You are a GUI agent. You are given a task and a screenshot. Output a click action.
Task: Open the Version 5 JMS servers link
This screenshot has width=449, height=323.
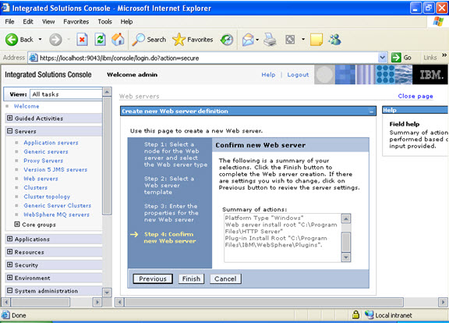click(x=55, y=169)
